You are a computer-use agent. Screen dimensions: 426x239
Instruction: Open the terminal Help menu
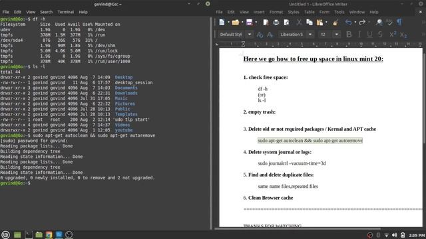coord(83,12)
